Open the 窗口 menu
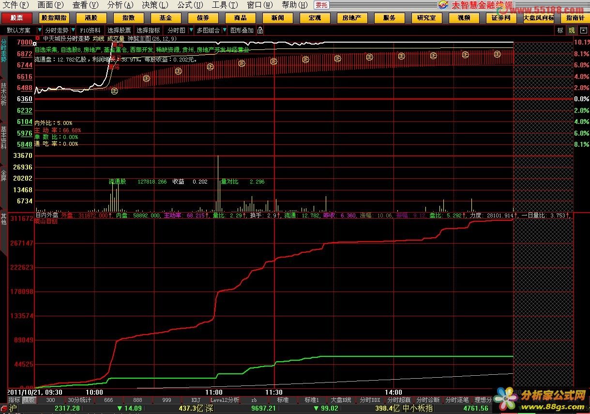The height and width of the screenshot is (414, 590). click(259, 5)
